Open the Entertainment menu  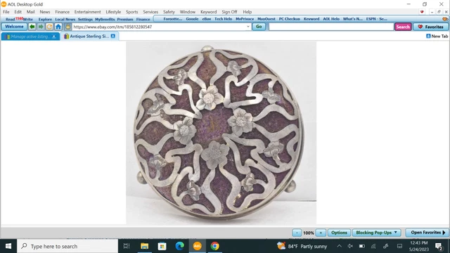tap(87, 12)
